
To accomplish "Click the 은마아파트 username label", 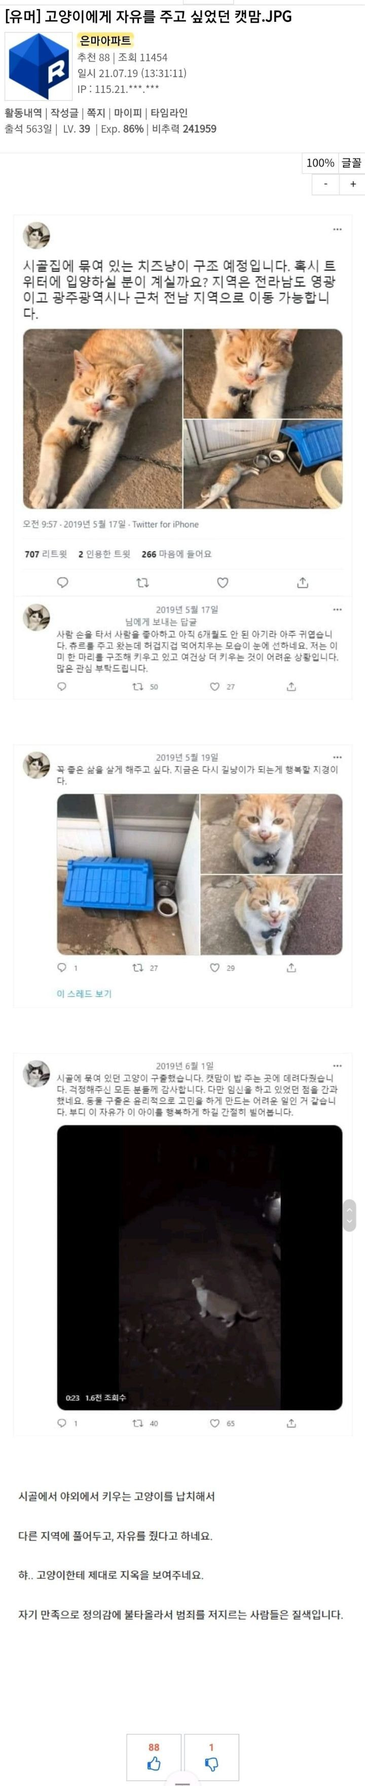I will pos(105,41).
